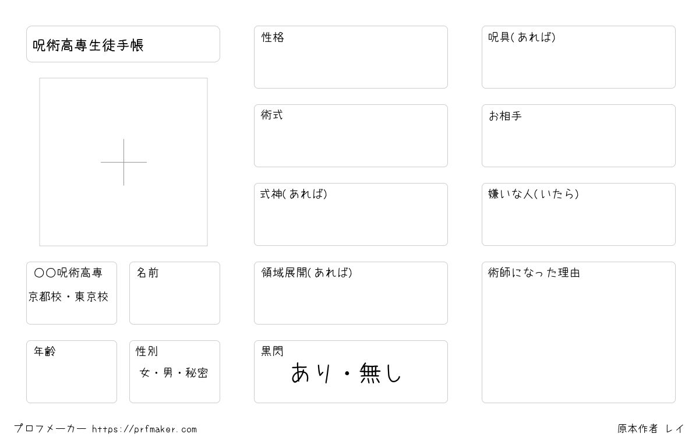Screen dimensions: 699x437
Task: Click the plus crosshair in image placeholder
Action: point(123,162)
